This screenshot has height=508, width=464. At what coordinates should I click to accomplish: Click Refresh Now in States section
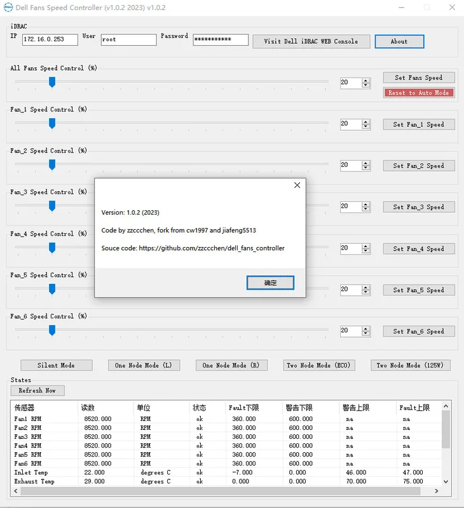click(38, 391)
